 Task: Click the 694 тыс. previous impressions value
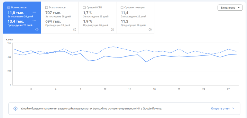(x=53, y=22)
